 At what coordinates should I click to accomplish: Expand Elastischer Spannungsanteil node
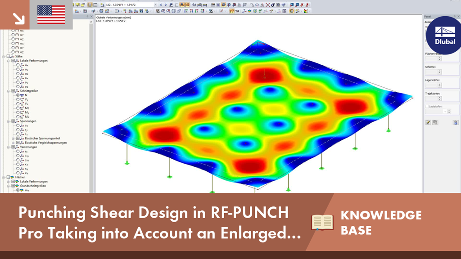(x=13, y=138)
